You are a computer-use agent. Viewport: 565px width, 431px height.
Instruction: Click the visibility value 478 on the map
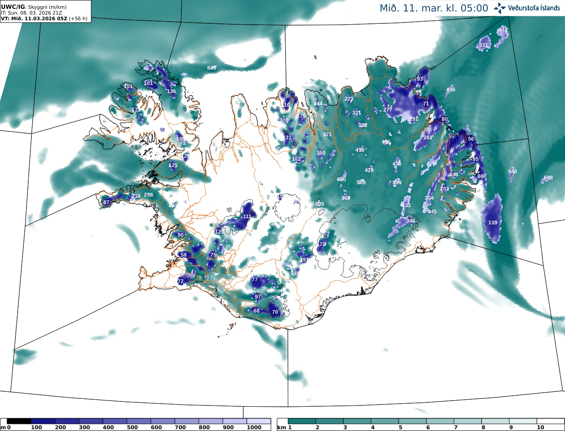coord(369,170)
